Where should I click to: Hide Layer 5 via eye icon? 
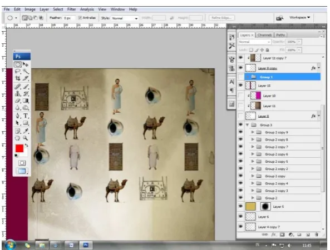(240, 206)
